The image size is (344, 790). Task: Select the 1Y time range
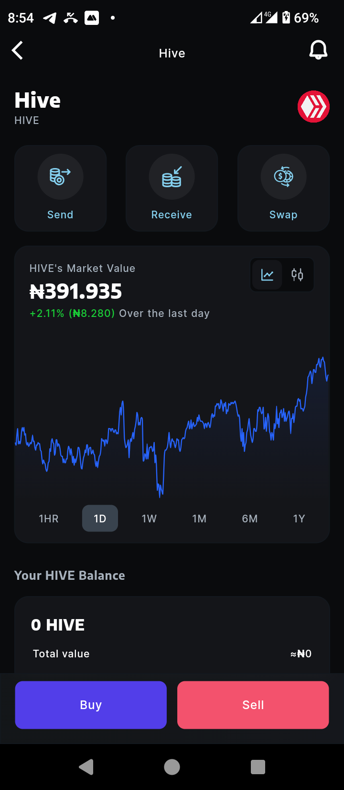(x=299, y=519)
